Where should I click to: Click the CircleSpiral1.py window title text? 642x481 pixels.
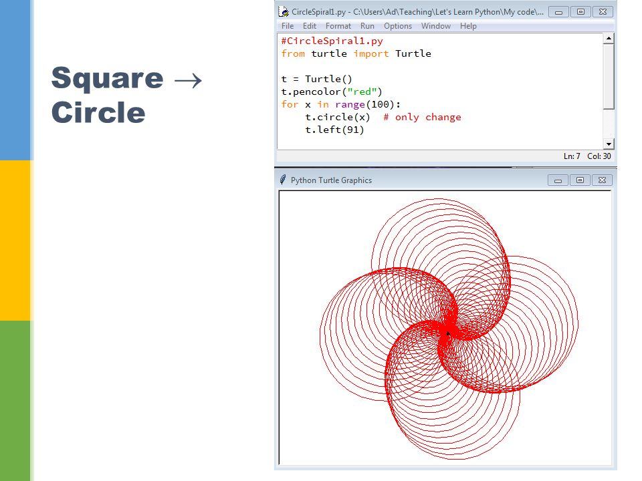417,12
